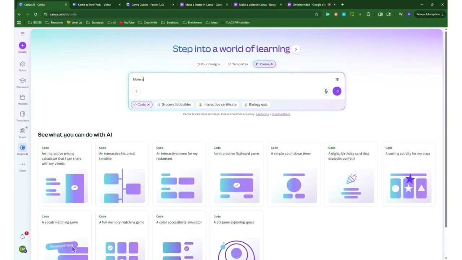The height and width of the screenshot is (260, 462).
Task: Click into the prompt text field
Action: pos(231,79)
